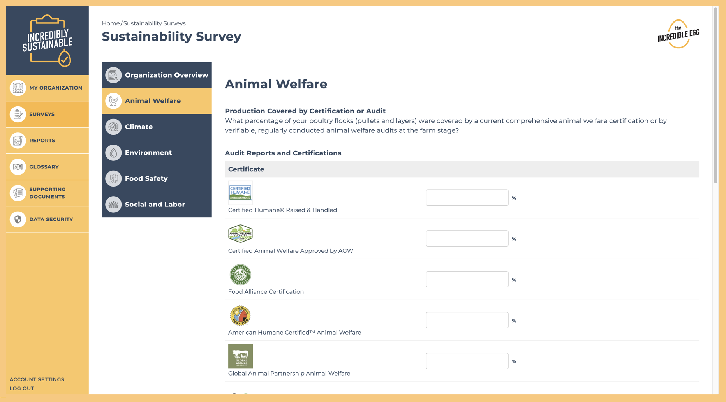Screen dimensions: 726x402
Task: Click the Environment water drop icon
Action: point(113,153)
